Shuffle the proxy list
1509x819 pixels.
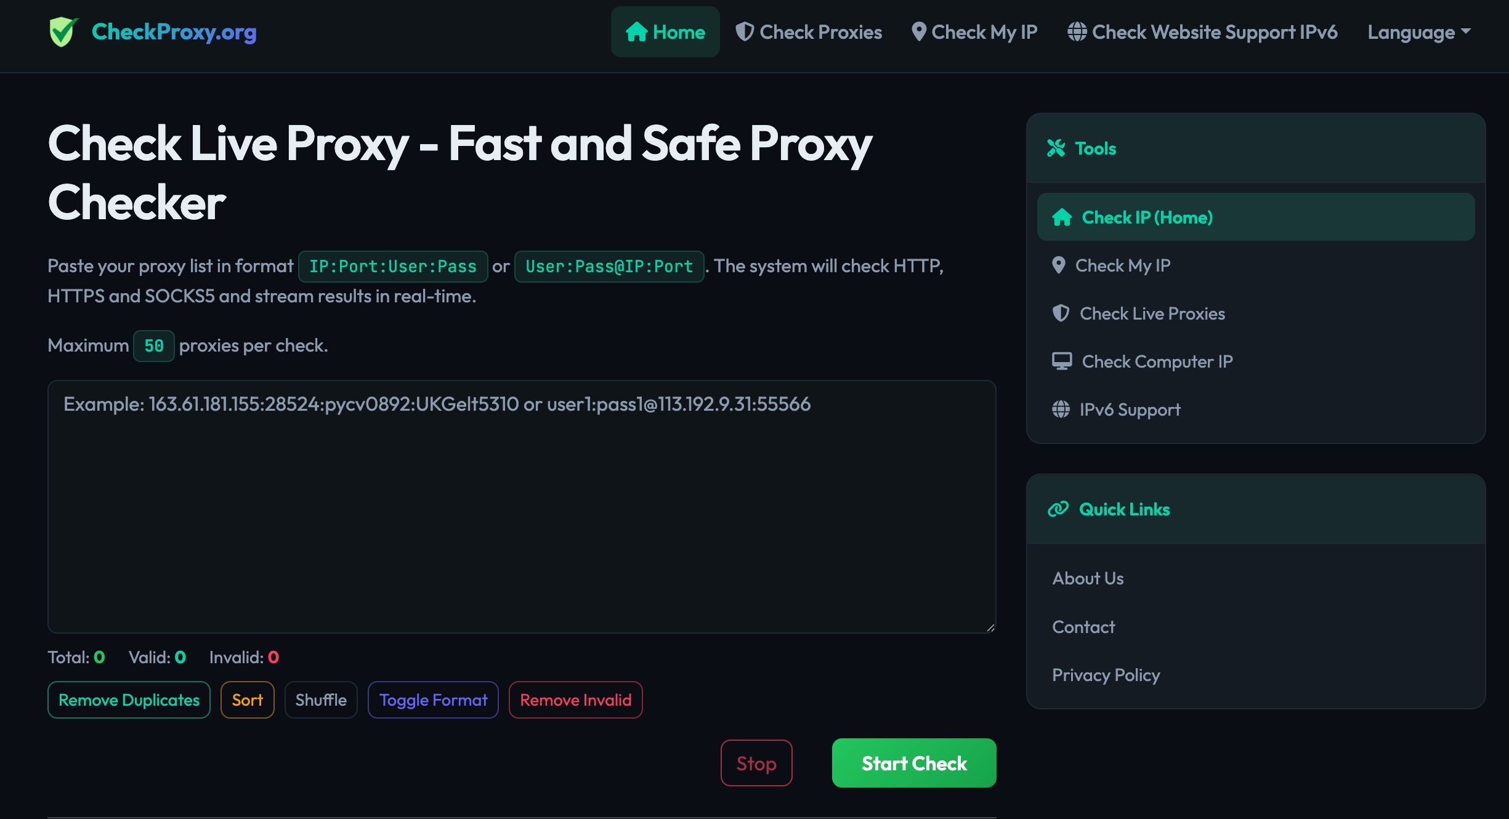pos(320,700)
